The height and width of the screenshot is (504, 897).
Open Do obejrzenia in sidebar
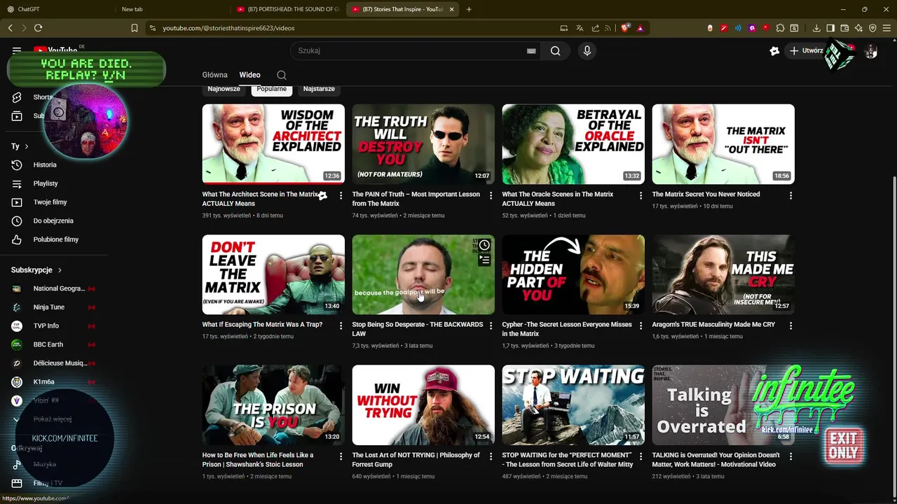53,220
